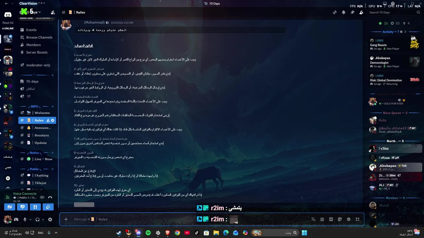The image size is (424, 238).
Task: Collapse the Notice category
Action: coord(34,153)
